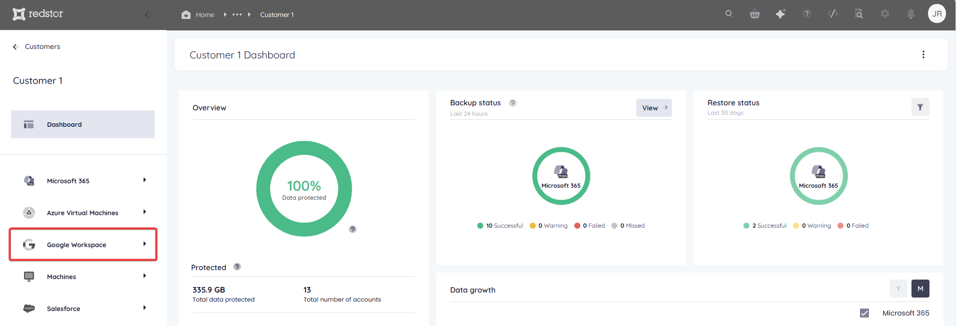Viewport: 956px width, 326px height.
Task: Click the '0 Failed' backup legend
Action: click(x=590, y=226)
